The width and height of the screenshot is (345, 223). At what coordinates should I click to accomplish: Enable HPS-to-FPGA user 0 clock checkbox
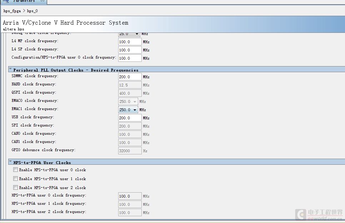(15, 169)
